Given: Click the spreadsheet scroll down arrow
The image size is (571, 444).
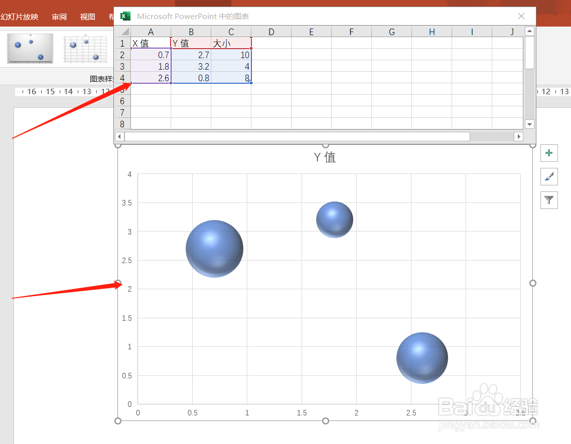Looking at the screenshot, I should [x=529, y=124].
